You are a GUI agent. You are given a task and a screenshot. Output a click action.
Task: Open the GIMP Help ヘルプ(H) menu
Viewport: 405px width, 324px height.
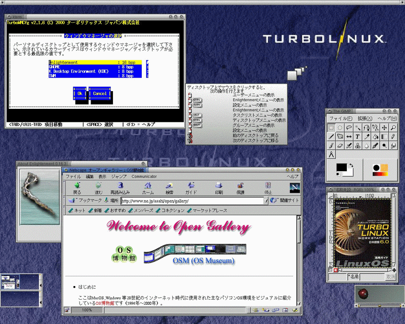pos(387,118)
